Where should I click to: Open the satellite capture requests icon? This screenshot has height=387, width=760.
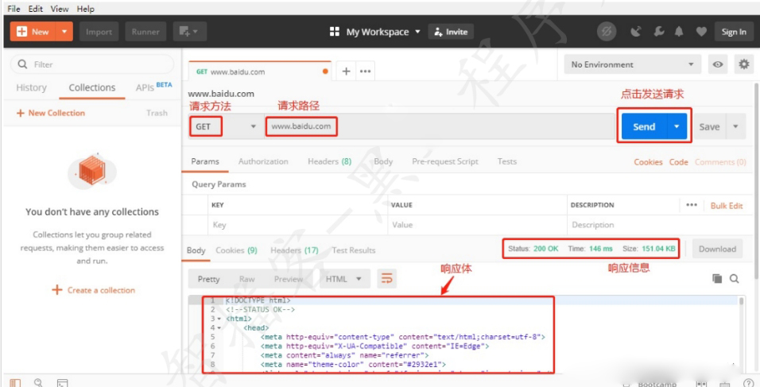[x=636, y=32]
